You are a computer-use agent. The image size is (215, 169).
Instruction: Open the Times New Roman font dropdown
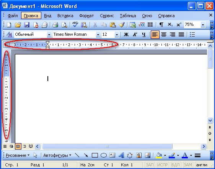(x=98, y=35)
